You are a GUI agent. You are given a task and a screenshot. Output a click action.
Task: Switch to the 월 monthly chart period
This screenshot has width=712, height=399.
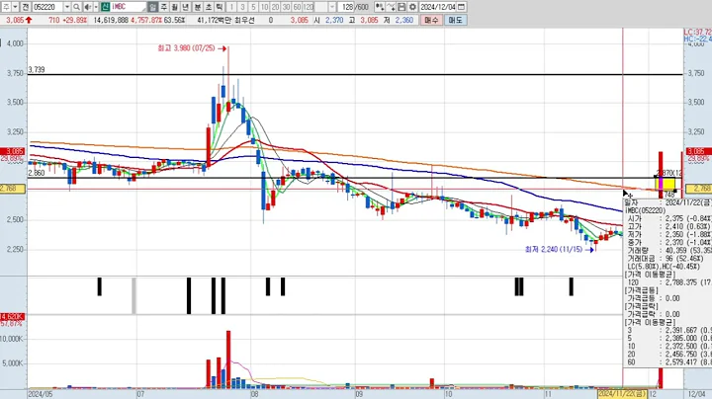pos(175,7)
